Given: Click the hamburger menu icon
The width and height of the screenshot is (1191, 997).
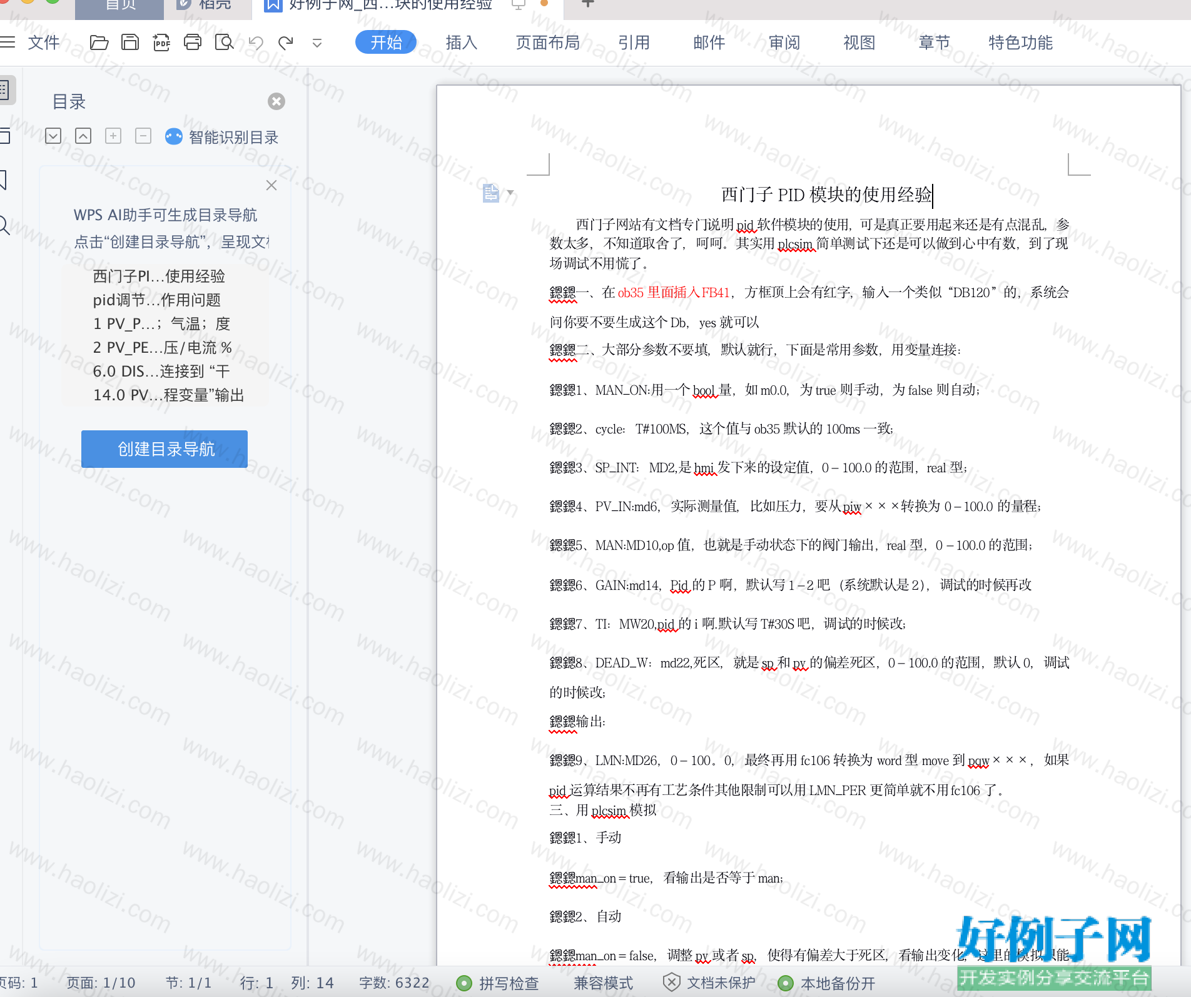Looking at the screenshot, I should click(8, 43).
